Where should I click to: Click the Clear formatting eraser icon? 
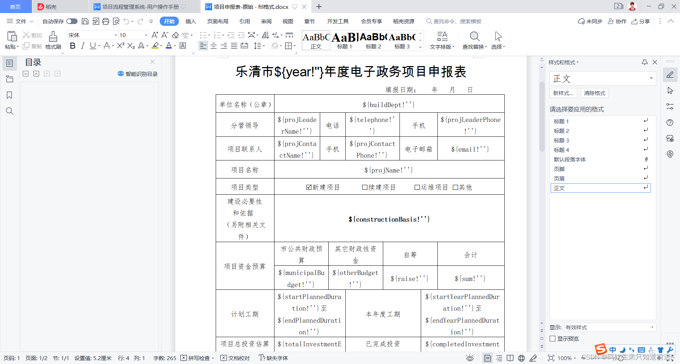point(175,35)
